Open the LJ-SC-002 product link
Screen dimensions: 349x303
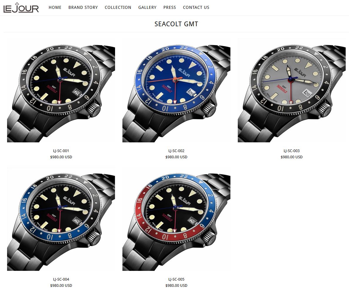[176, 151]
